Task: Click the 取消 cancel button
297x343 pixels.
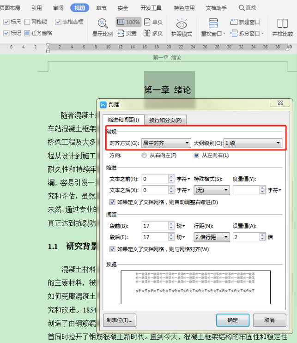Action: click(269, 320)
